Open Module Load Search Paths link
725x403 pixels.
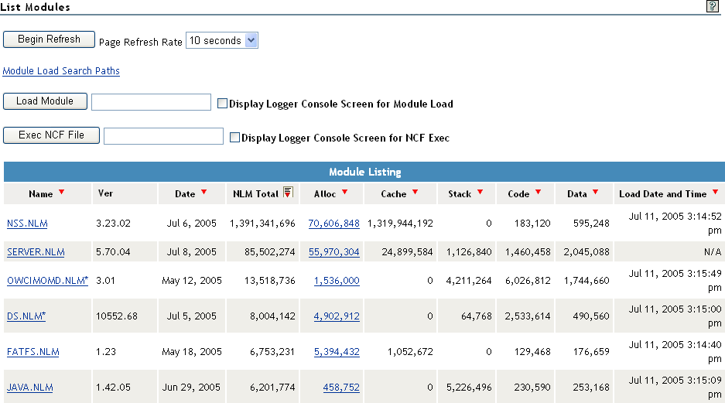(x=61, y=71)
